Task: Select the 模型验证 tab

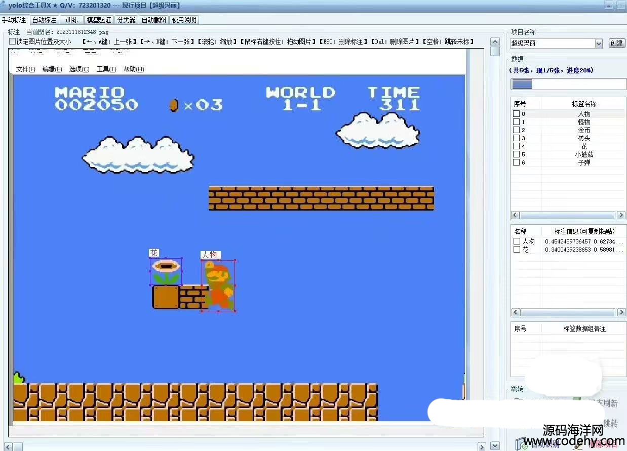Action: point(99,20)
